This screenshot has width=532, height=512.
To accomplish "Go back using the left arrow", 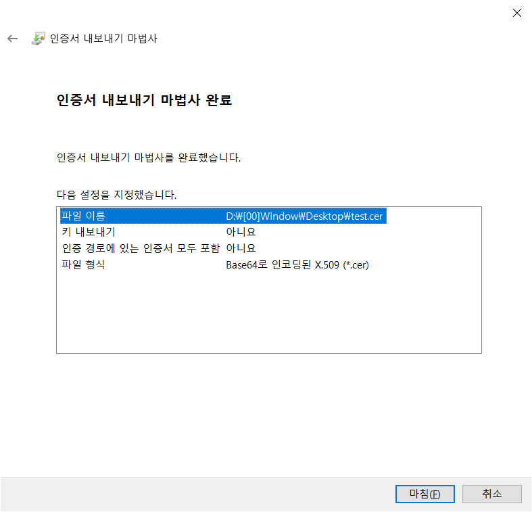I will pyautogui.click(x=13, y=39).
